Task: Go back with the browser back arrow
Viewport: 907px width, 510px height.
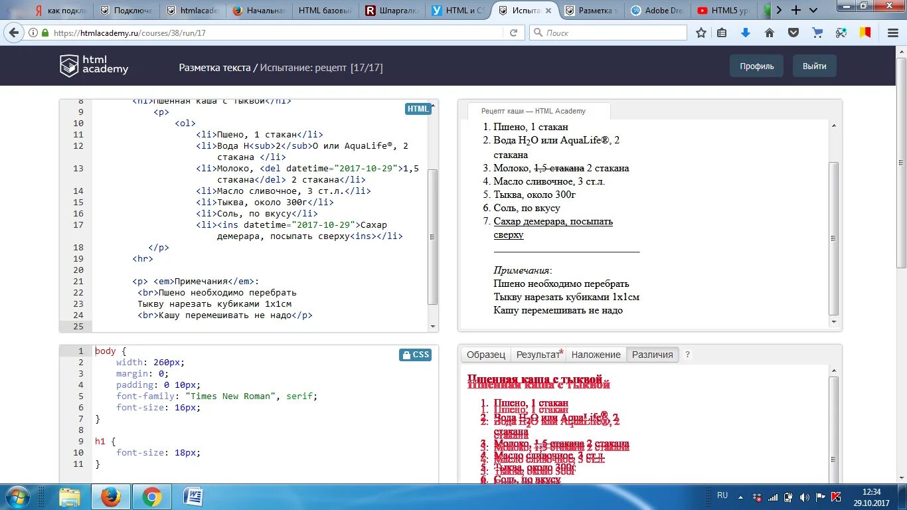Action: click(14, 33)
